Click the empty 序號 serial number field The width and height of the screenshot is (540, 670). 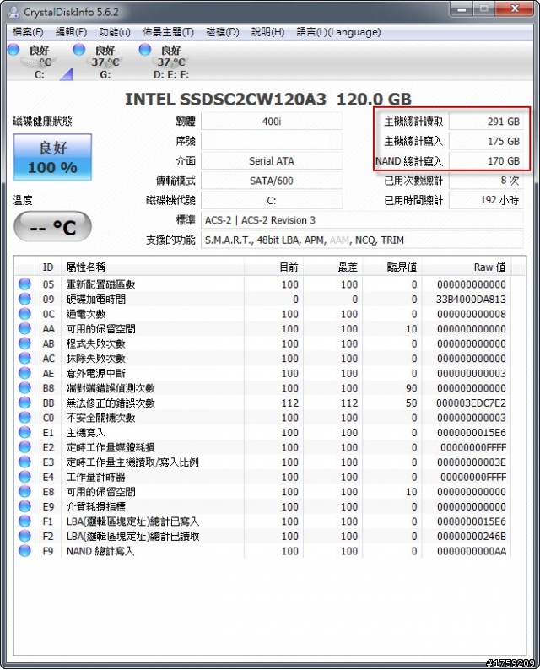[x=272, y=141]
